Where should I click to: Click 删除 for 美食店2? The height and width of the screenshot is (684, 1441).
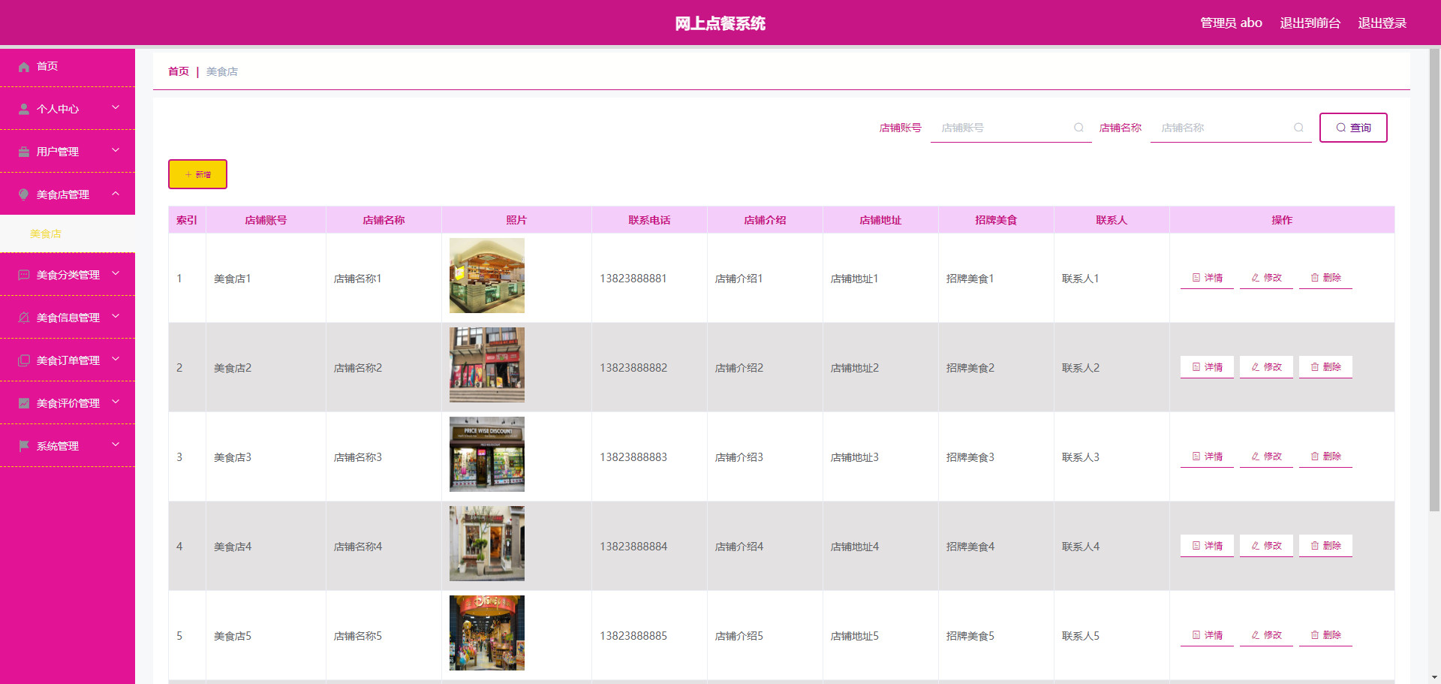click(x=1325, y=367)
